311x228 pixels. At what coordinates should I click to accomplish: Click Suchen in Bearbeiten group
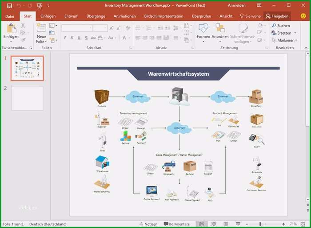pyautogui.click(x=281, y=26)
